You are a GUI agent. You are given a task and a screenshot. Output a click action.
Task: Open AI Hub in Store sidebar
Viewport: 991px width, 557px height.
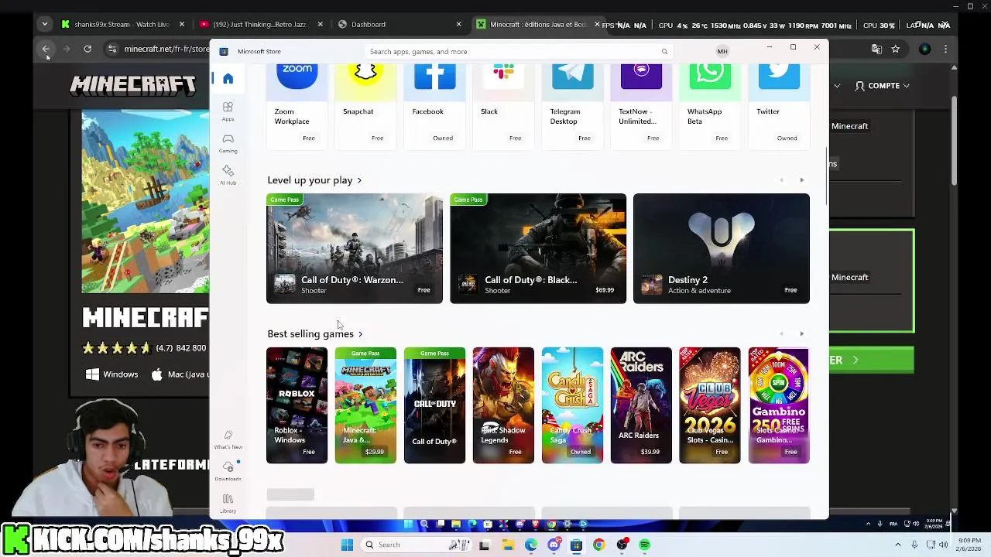click(228, 175)
